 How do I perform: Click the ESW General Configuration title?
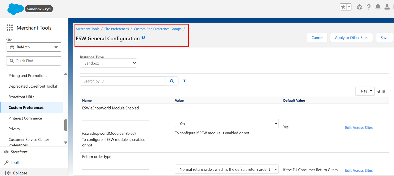(x=108, y=39)
